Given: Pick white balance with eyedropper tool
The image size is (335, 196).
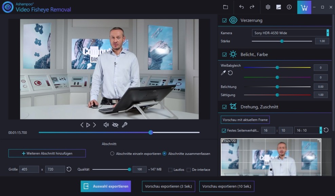Looking at the screenshot, I should [x=223, y=73].
